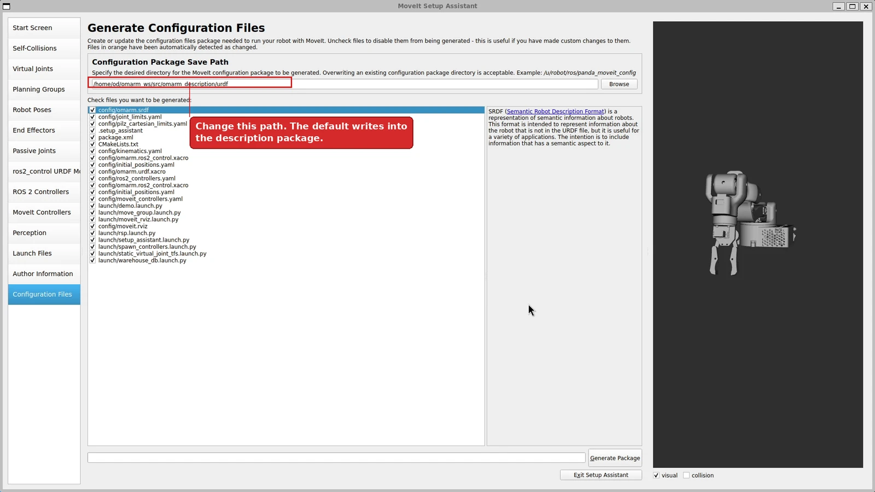875x492 pixels.
Task: Click the generation progress bar
Action: pyautogui.click(x=336, y=458)
